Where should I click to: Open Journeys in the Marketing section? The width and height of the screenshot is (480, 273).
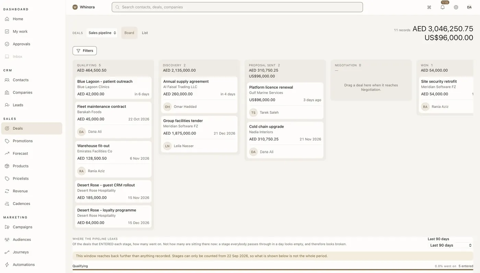tap(32, 252)
